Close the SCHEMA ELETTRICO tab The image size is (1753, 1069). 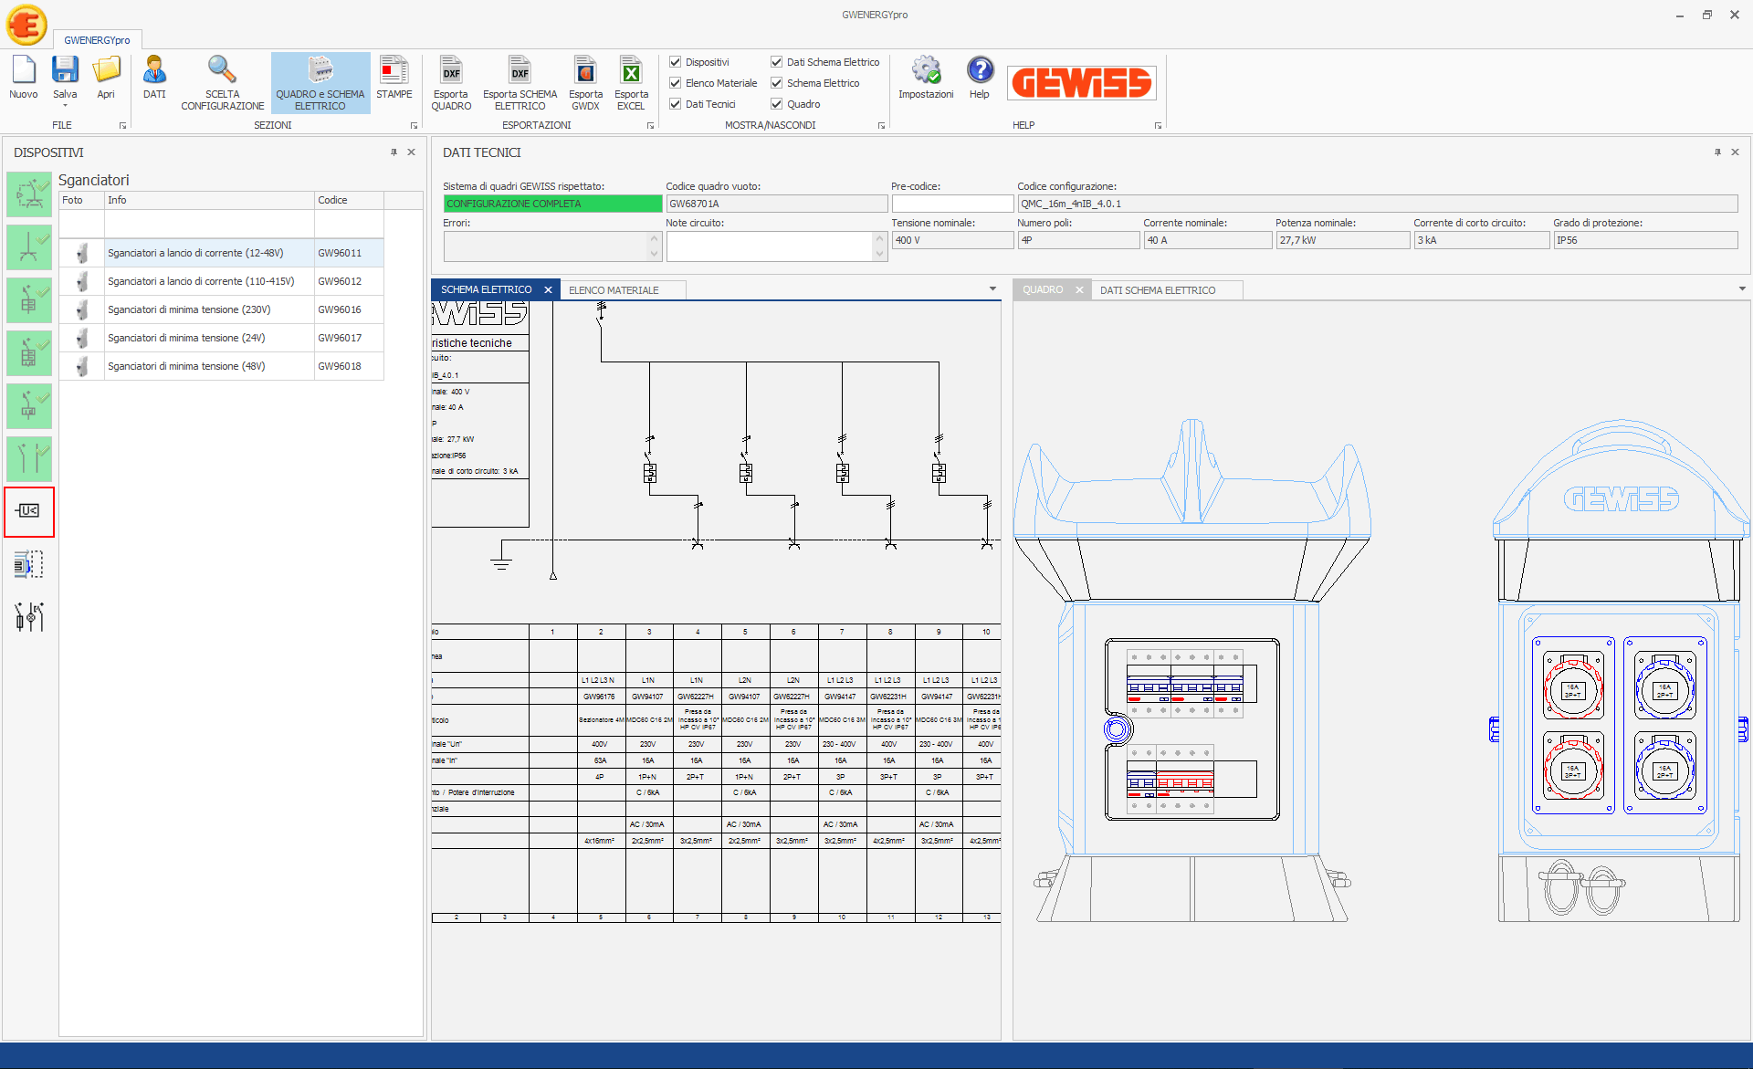click(x=549, y=290)
